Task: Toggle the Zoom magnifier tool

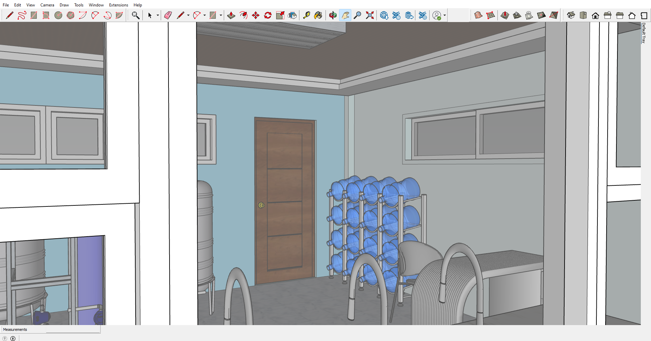Action: 357,15
